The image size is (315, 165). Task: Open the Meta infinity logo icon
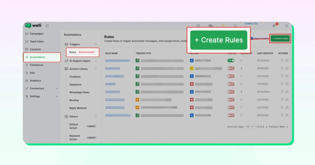210,26
